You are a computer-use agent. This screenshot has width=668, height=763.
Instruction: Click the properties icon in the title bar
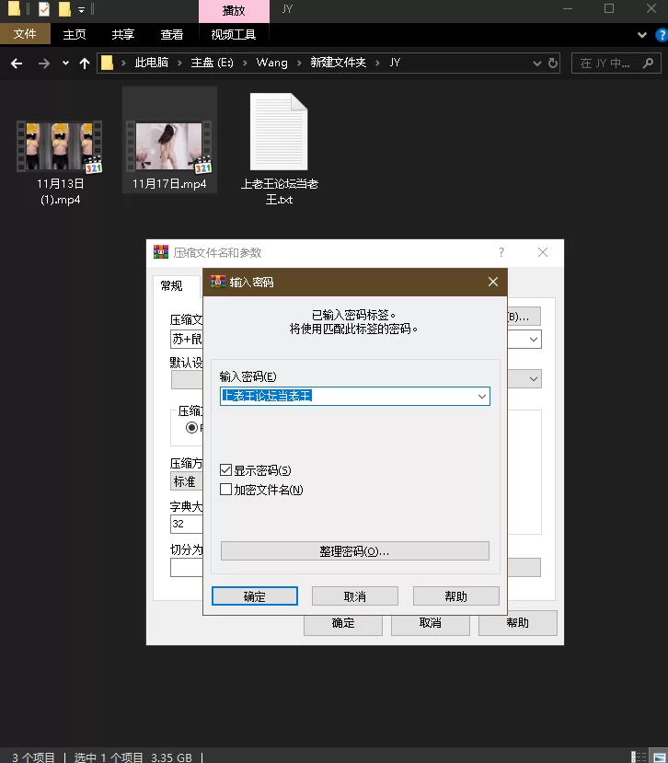point(43,9)
